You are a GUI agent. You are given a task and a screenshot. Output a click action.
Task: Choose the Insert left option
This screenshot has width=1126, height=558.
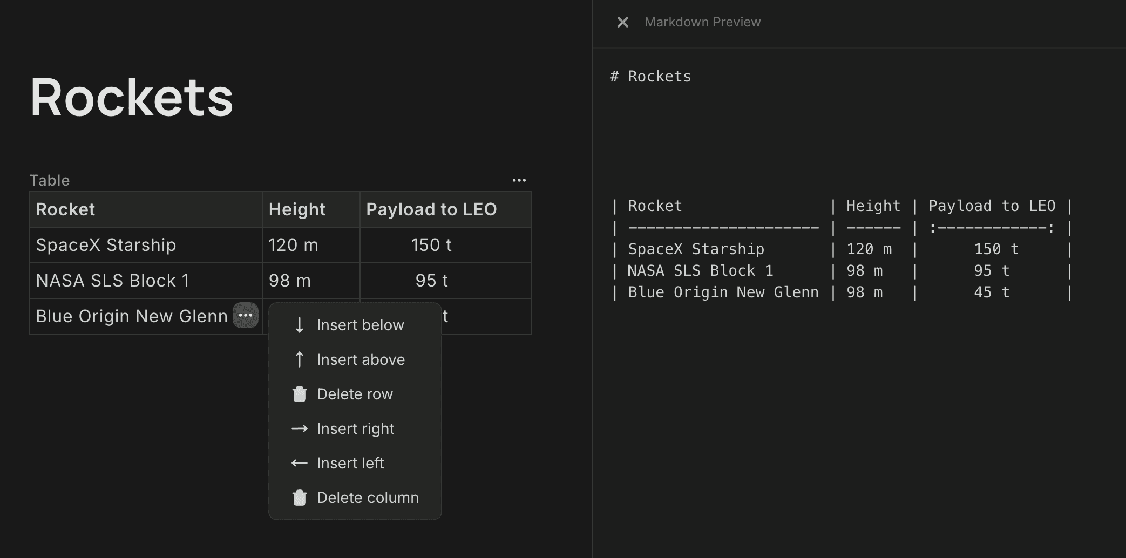tap(350, 463)
